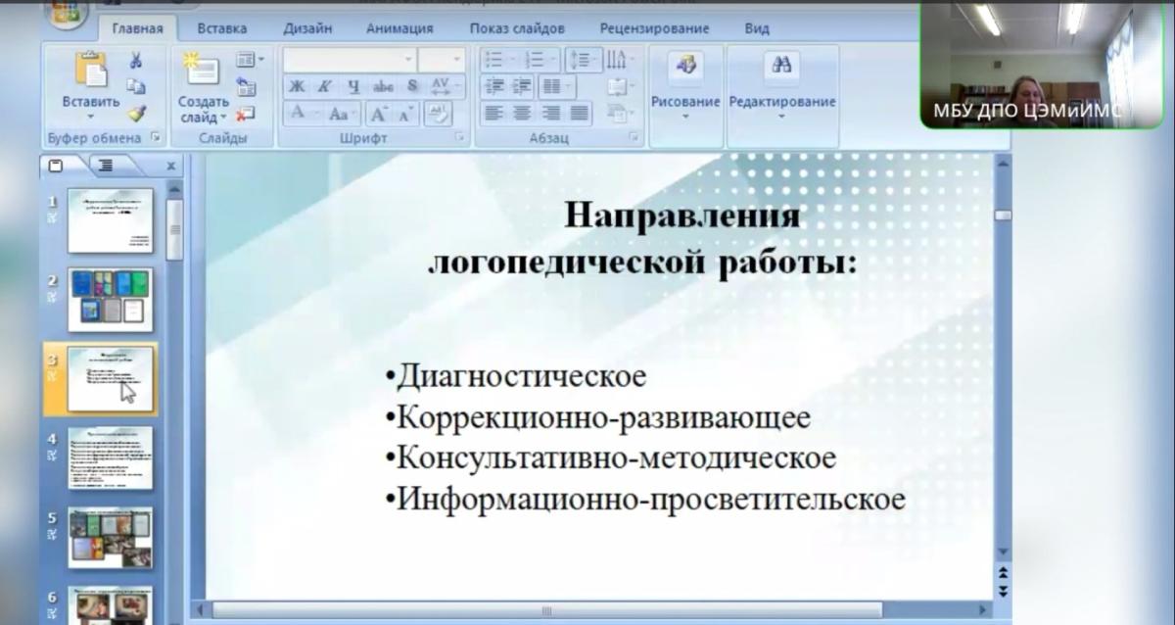Go to next slide via double-down arrow
The height and width of the screenshot is (625, 1175).
click(1003, 590)
